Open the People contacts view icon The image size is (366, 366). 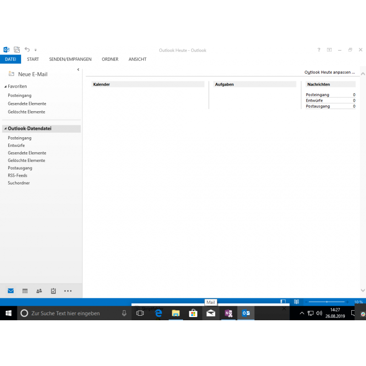coord(39,291)
